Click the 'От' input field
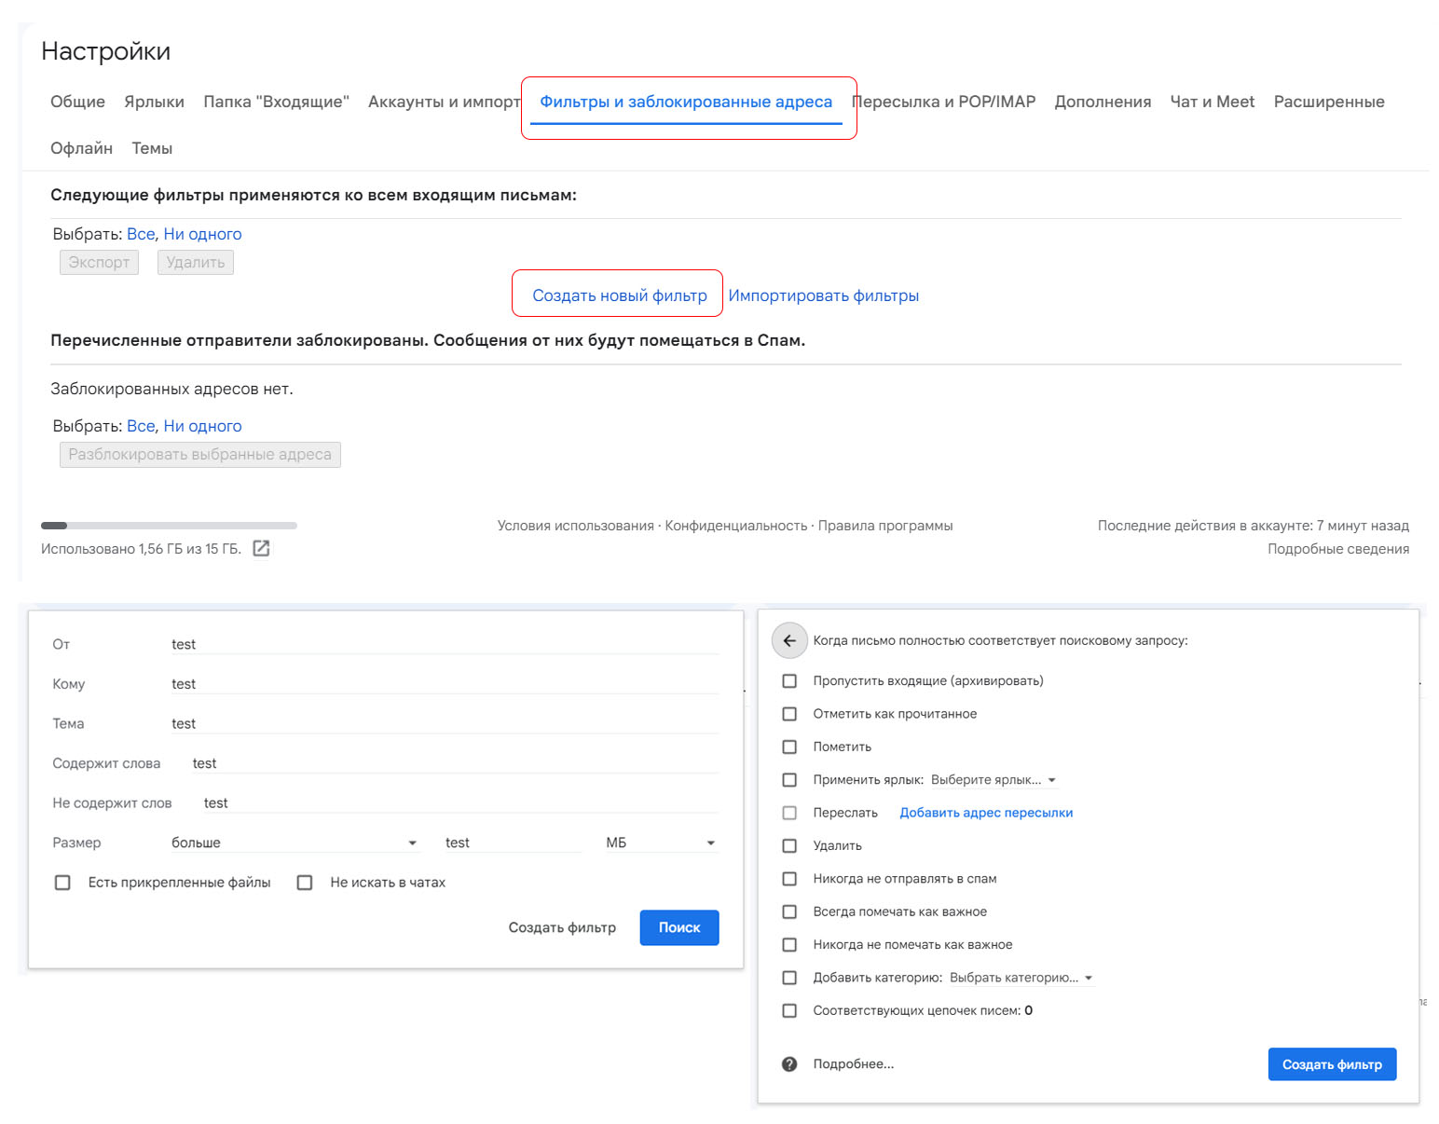The width and height of the screenshot is (1439, 1124). pyautogui.click(x=445, y=644)
